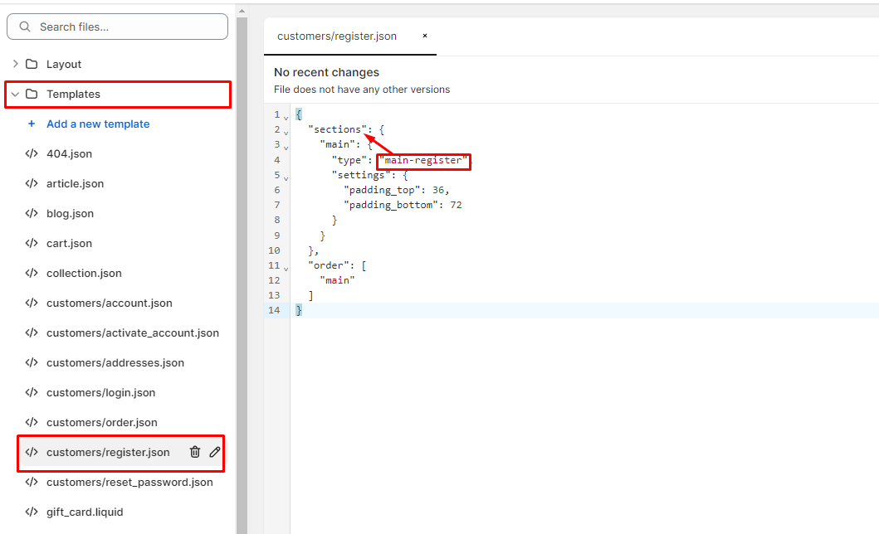The height and width of the screenshot is (534, 879).
Task: Click the code icon next to blog.json
Action: click(x=32, y=213)
